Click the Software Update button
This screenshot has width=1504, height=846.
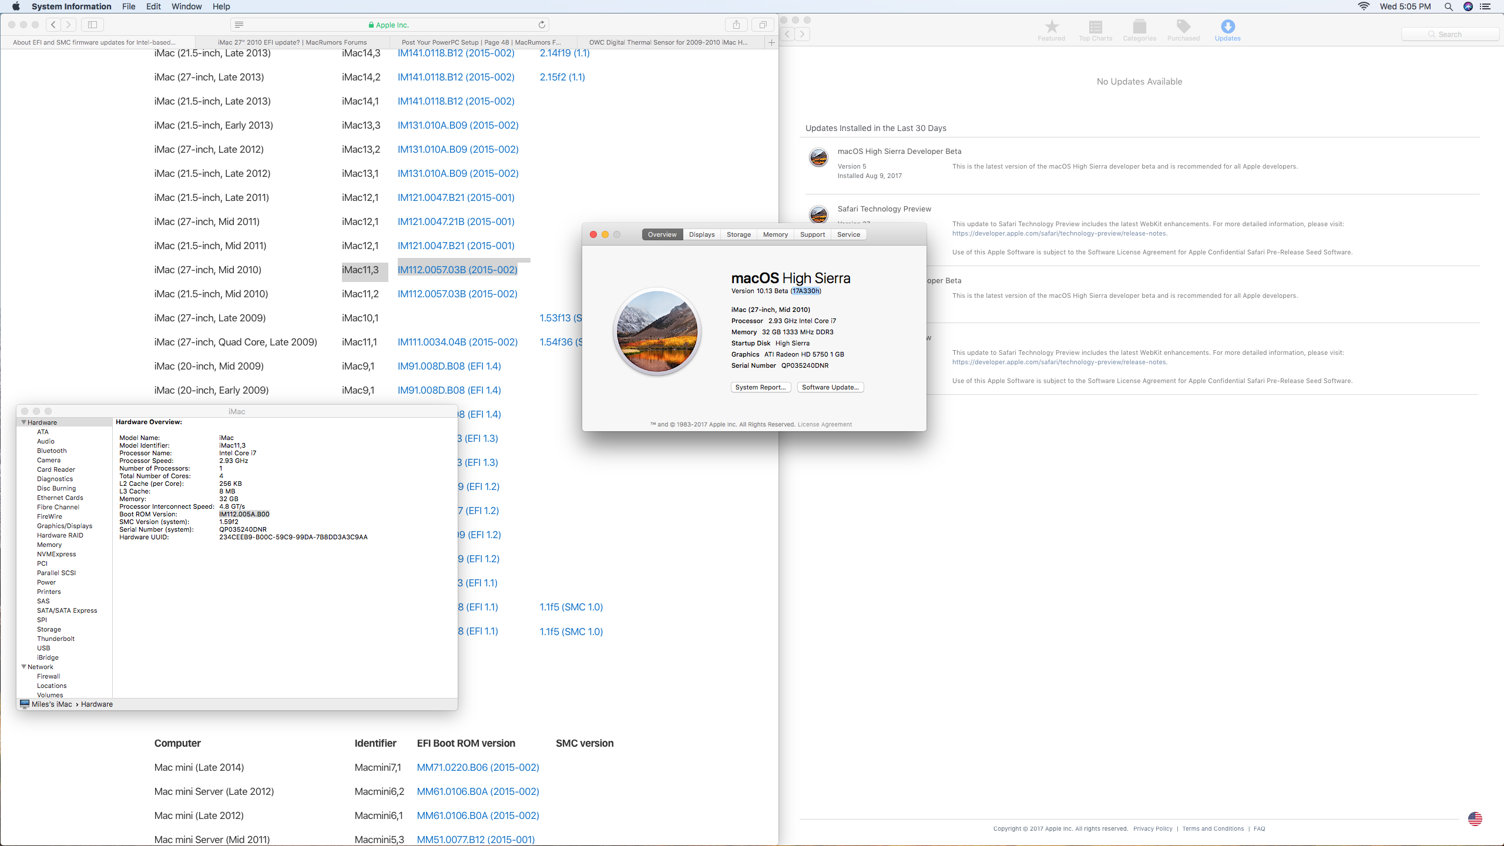pyautogui.click(x=830, y=387)
